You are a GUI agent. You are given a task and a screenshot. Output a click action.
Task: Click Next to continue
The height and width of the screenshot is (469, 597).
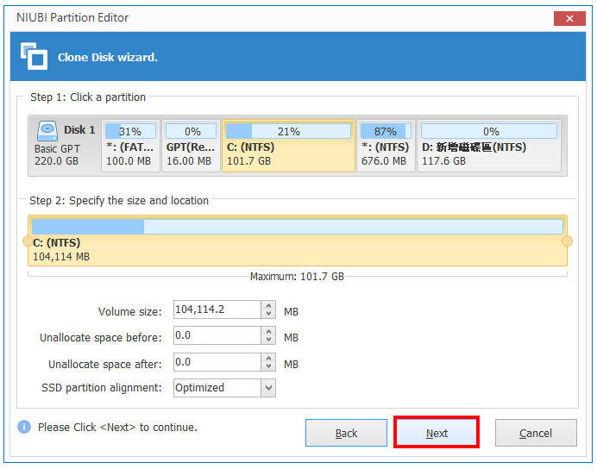(x=437, y=433)
